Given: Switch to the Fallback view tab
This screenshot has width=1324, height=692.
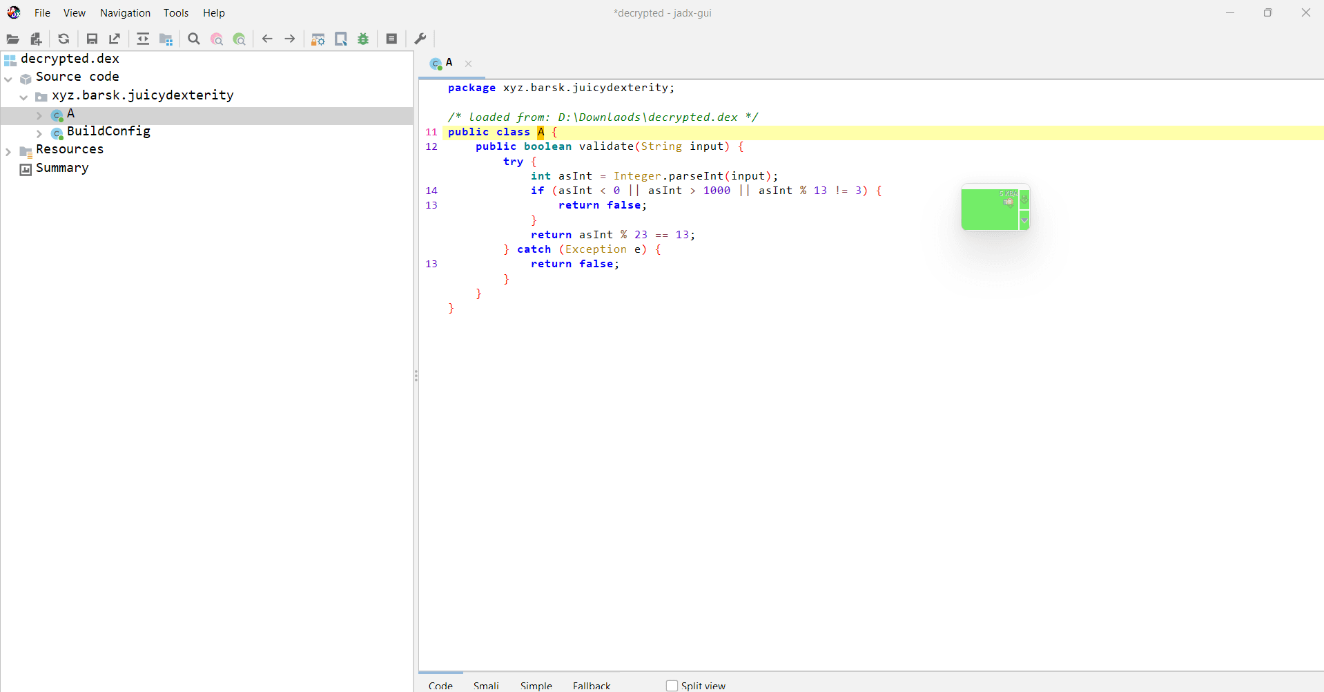Looking at the screenshot, I should 592,685.
